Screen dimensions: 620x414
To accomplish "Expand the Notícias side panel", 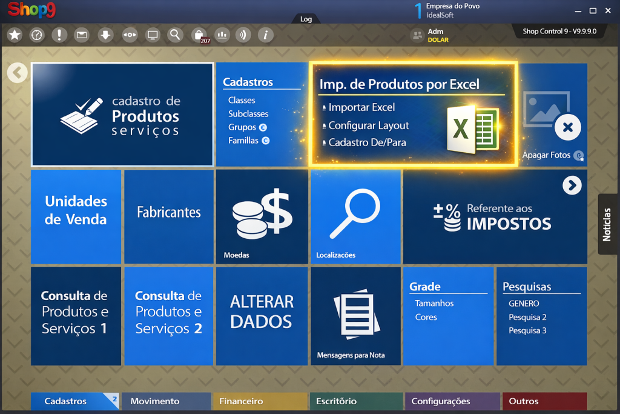I will [607, 224].
